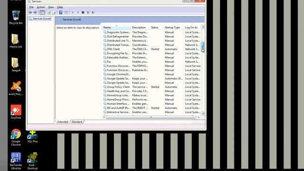Select the Encrypting File Sy... service
This screenshot has width=304, height=171.
coord(152,53)
